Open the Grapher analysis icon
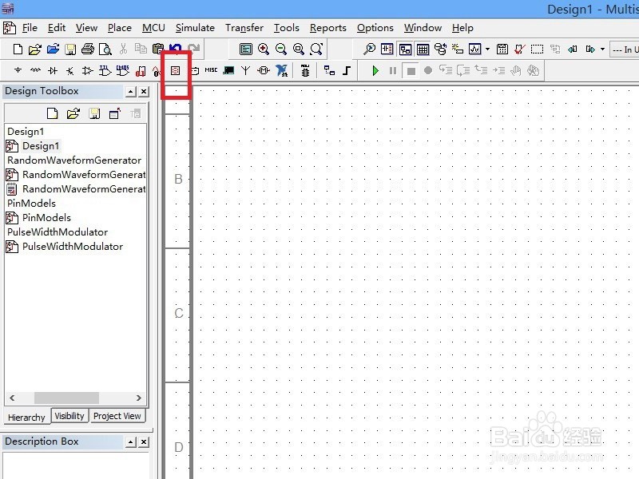This screenshot has width=639, height=479. [x=474, y=49]
